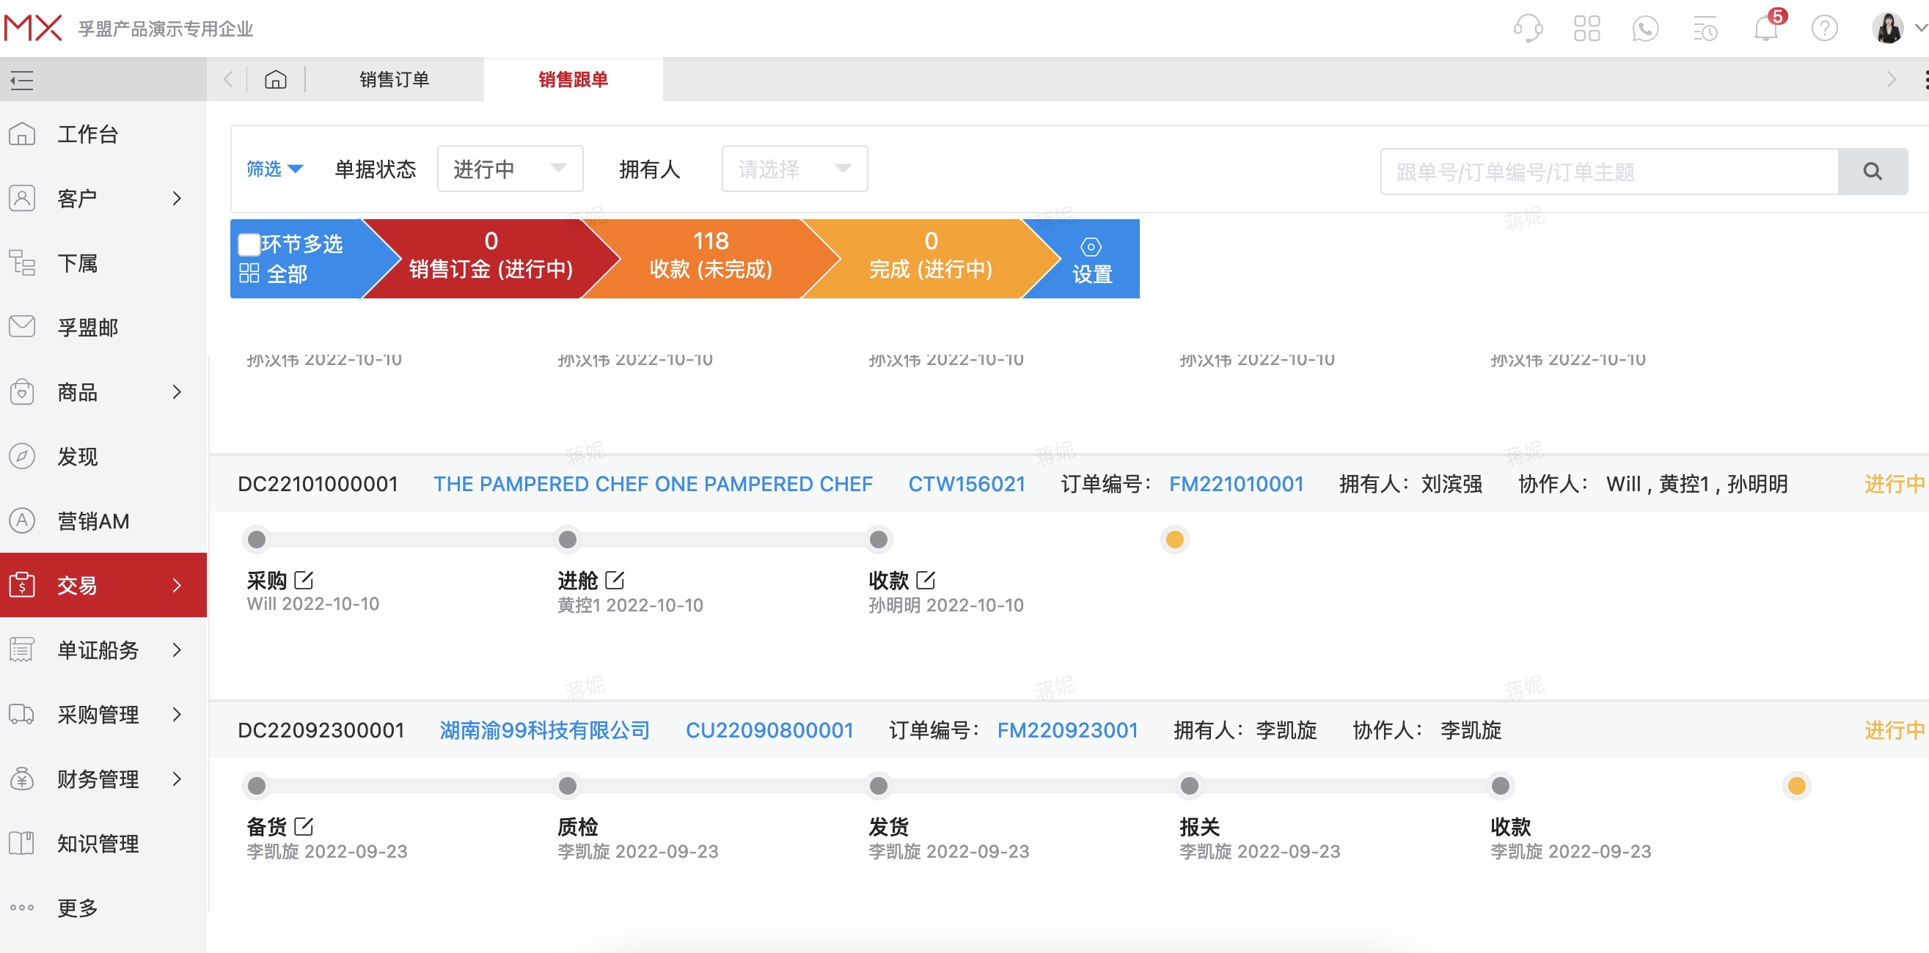Open the app grid launcher icon
Viewport: 1929px width, 953px height.
(1587, 29)
